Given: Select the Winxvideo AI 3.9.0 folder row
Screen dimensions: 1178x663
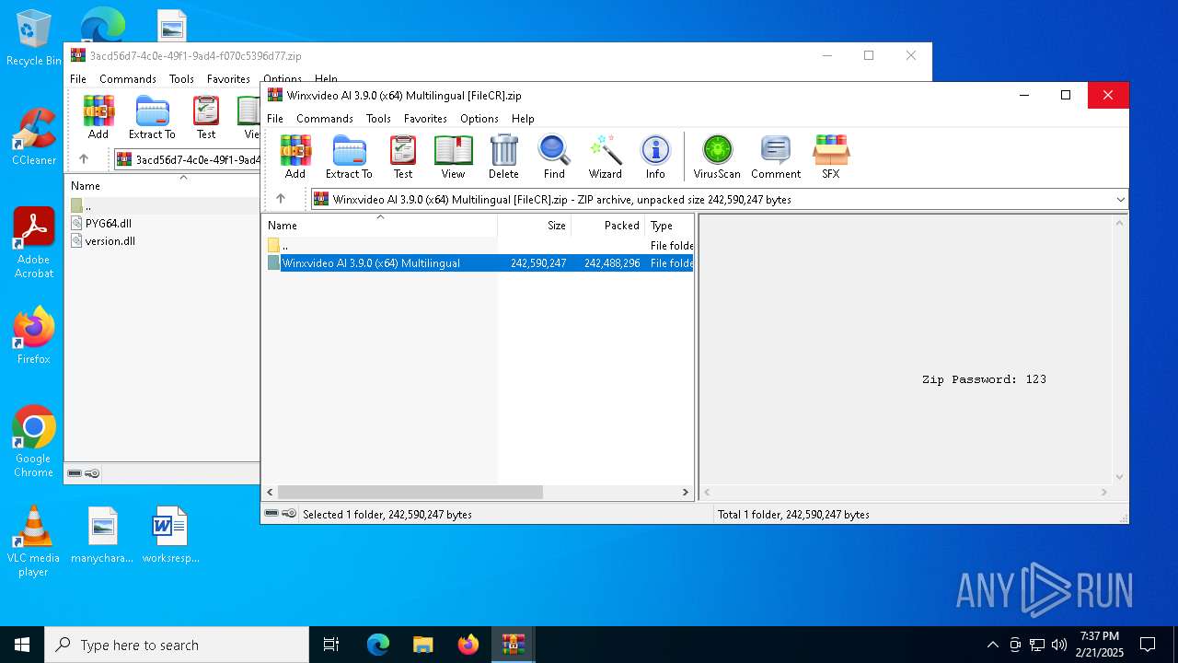Looking at the screenshot, I should pos(479,263).
